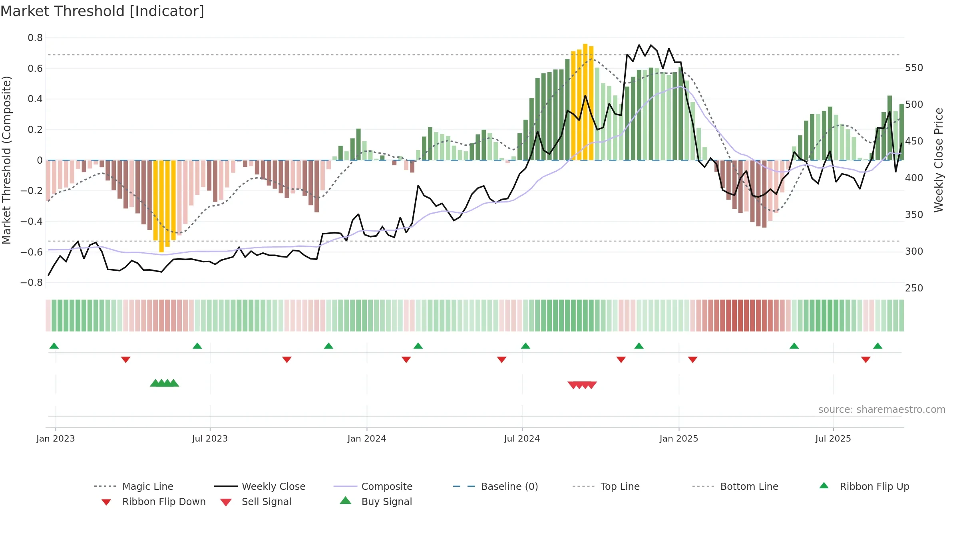Click the red Sell Signal triangle cluster in September 2024
Viewport: 959px width, 539px height.
(x=582, y=385)
